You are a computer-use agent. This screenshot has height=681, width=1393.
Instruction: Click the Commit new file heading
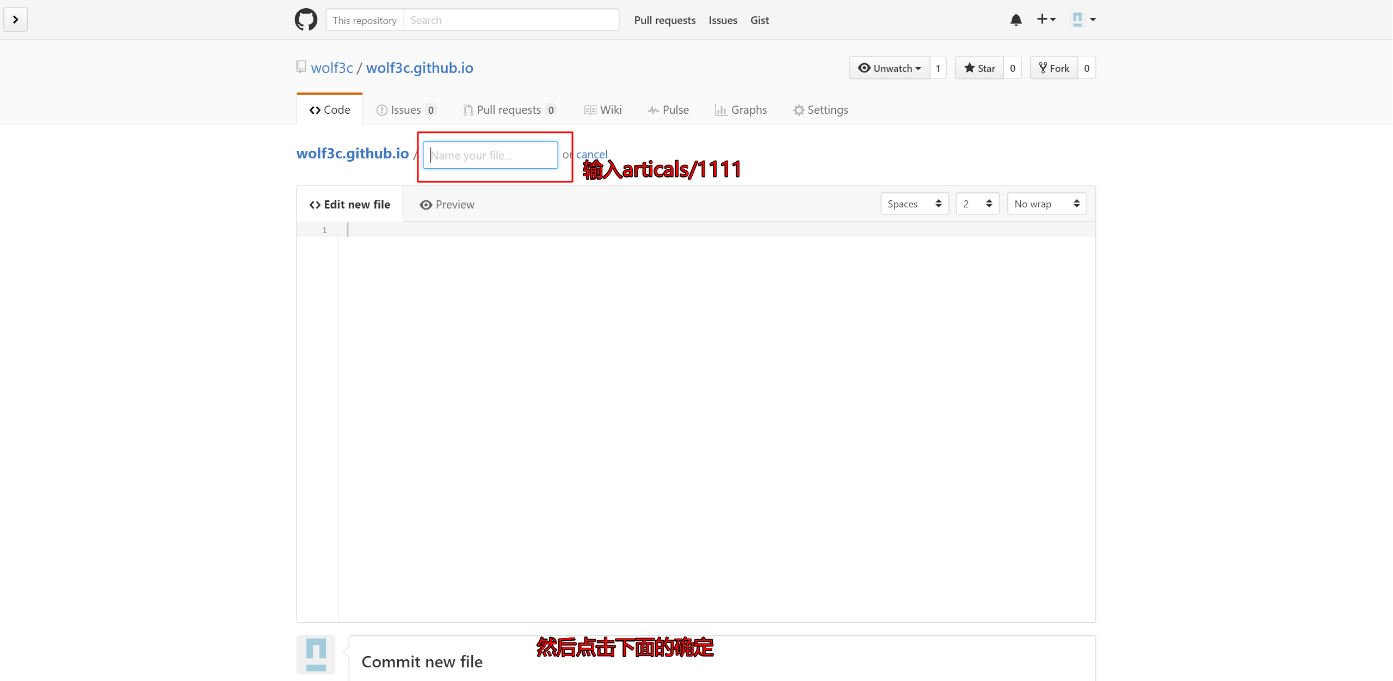[422, 661]
